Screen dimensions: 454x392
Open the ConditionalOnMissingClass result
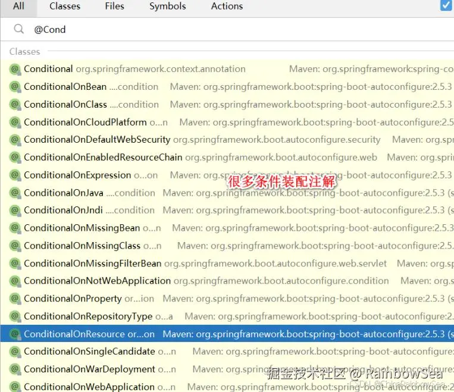point(227,246)
